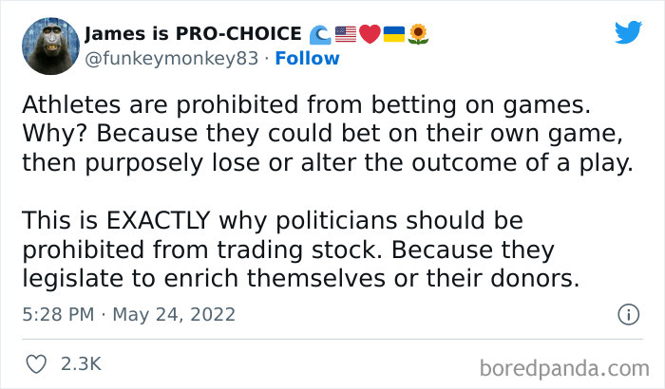Click the US flag emoji
The width and height of the screenshot is (665, 389).
tap(347, 34)
